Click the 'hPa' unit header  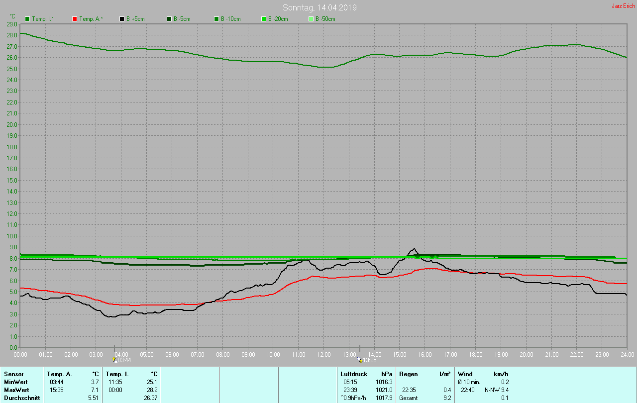click(387, 374)
